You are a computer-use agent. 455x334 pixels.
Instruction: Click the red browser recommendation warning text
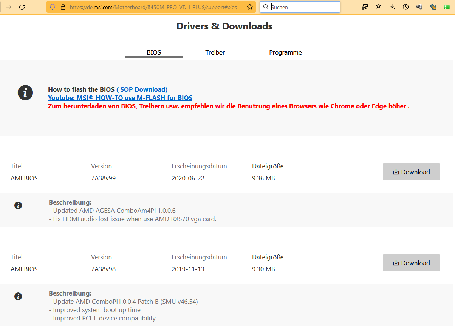pyautogui.click(x=229, y=106)
